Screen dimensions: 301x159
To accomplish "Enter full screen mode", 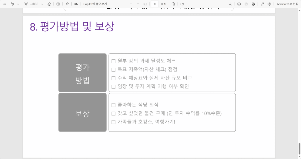I will (x=262, y=4).
